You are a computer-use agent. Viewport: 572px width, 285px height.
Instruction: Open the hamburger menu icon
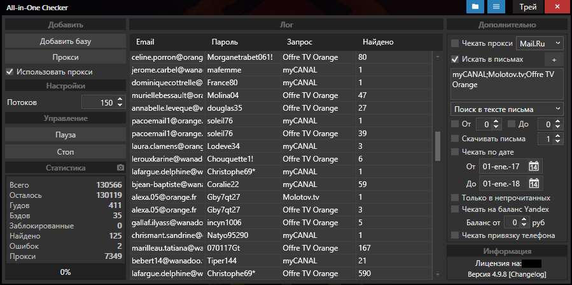point(496,6)
